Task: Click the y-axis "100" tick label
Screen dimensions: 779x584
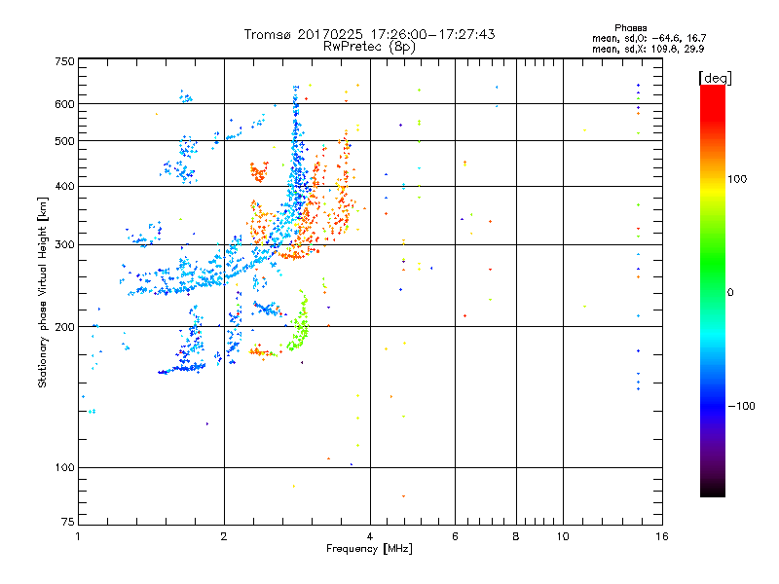Action: (65, 468)
